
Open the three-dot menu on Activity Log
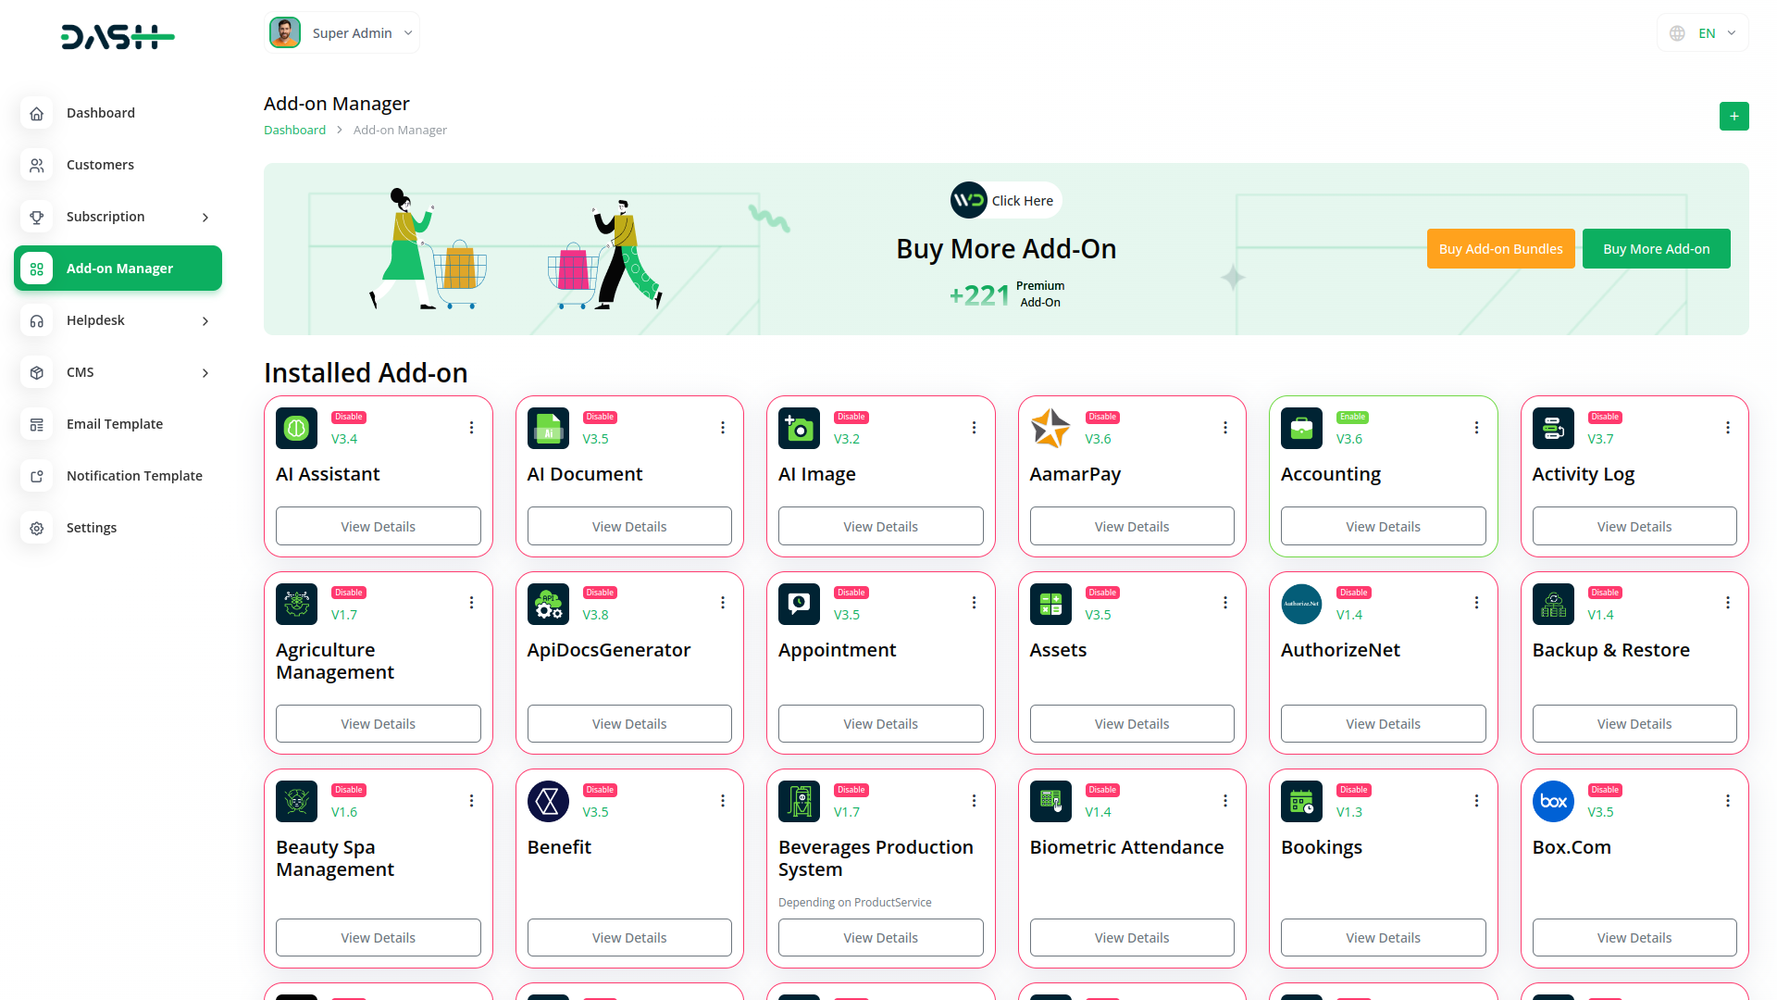[x=1727, y=428]
